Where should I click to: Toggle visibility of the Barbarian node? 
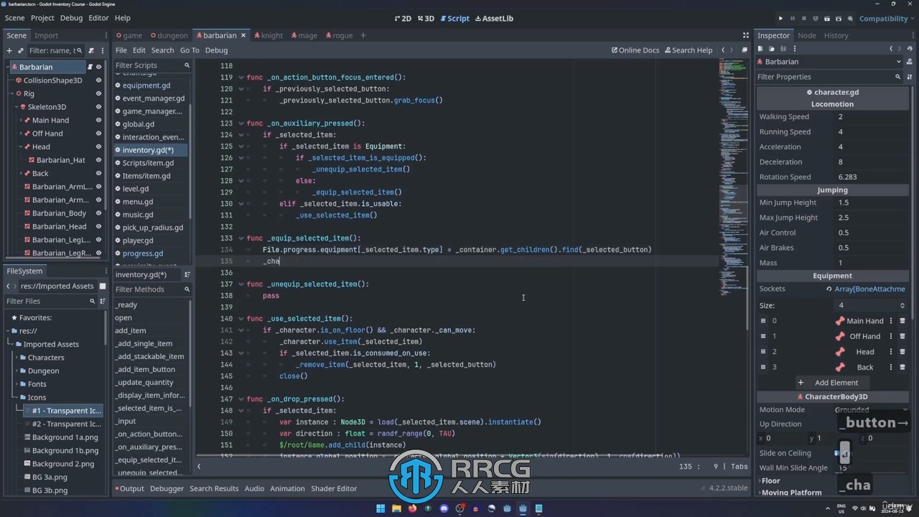click(x=100, y=67)
